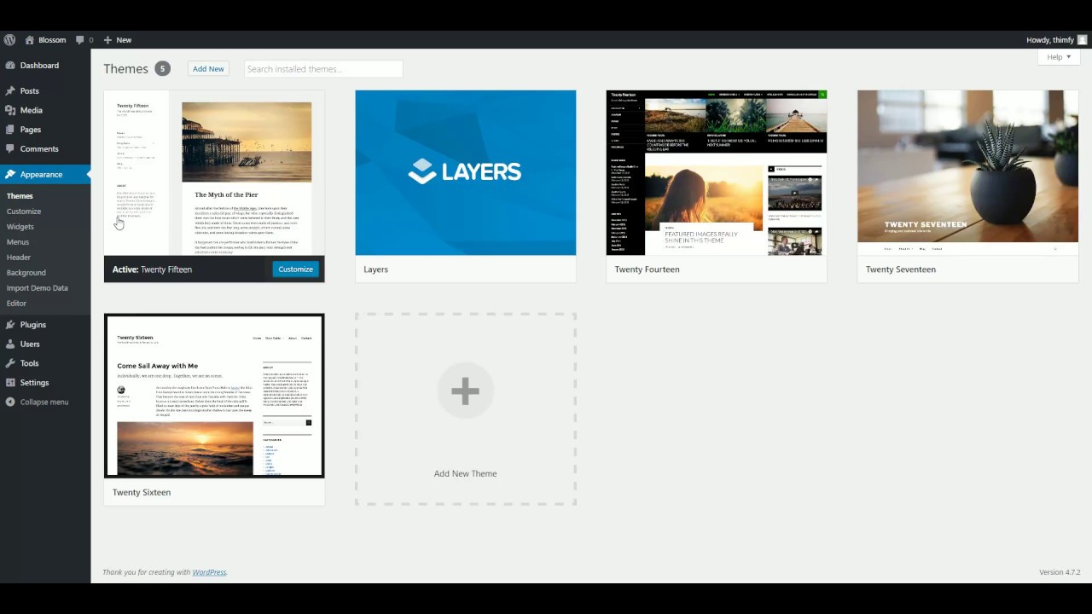
Task: Follow the WordPress footer link
Action: pos(209,572)
